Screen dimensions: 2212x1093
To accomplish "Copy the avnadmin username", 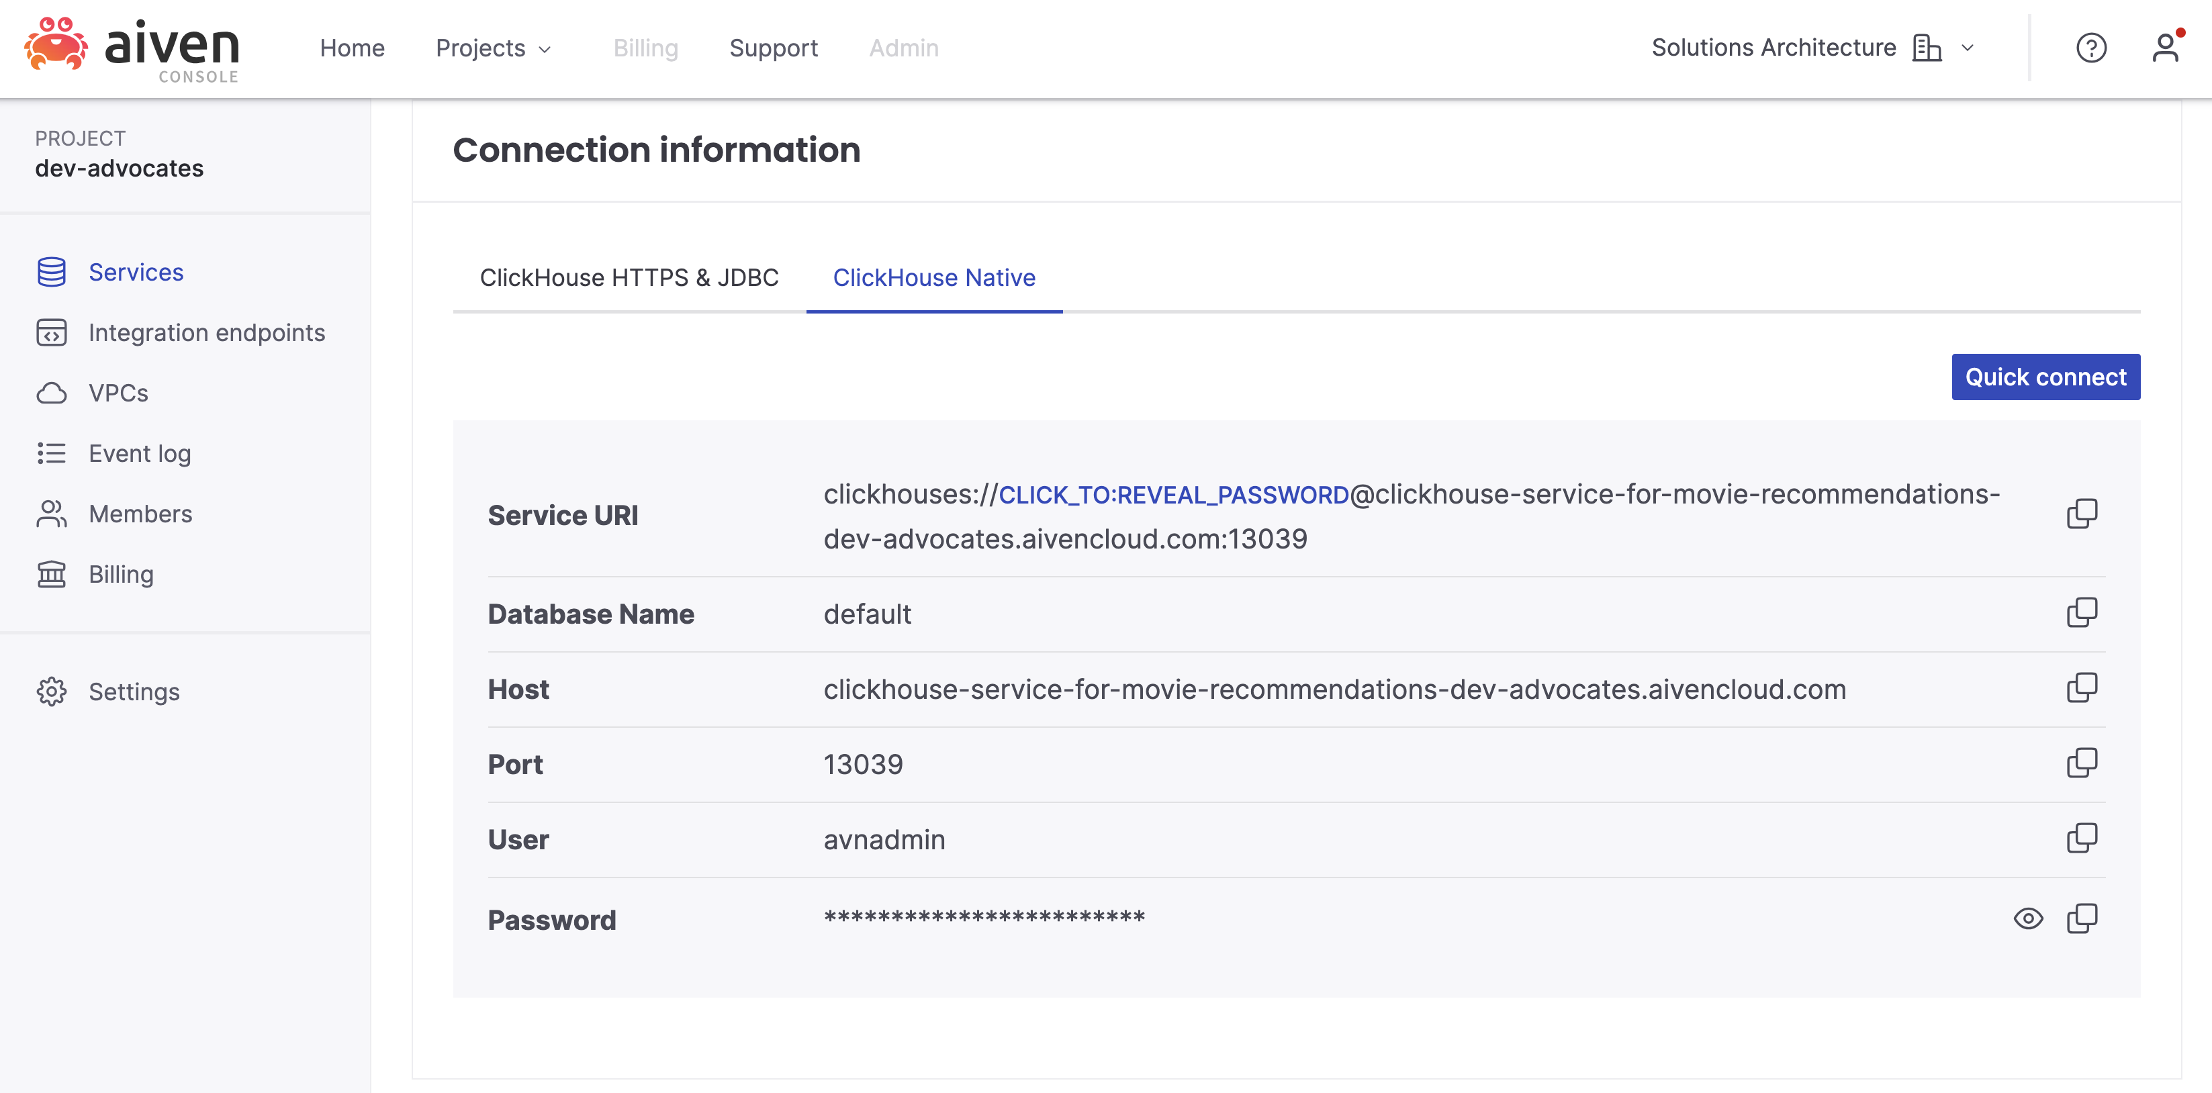I will coord(2082,838).
